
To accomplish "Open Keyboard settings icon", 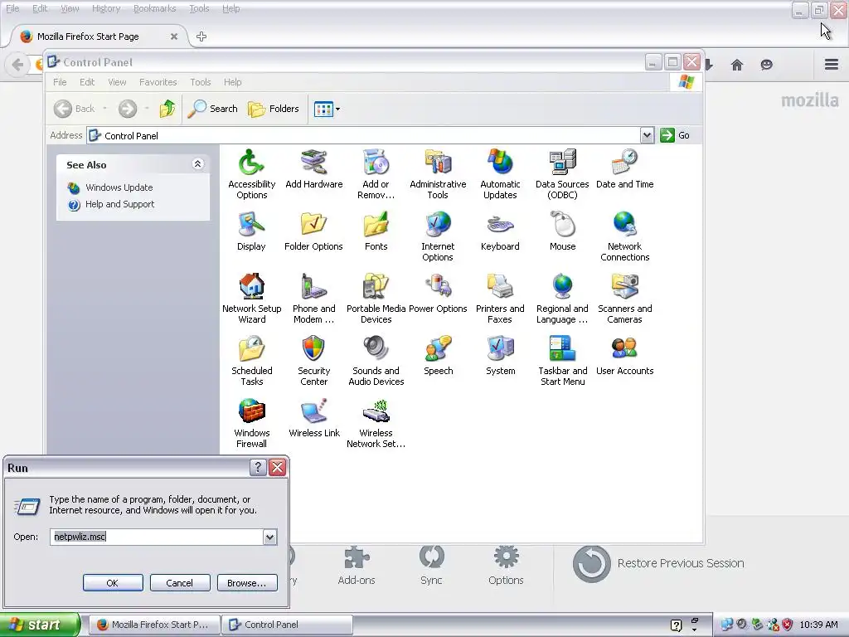I will 500,231.
